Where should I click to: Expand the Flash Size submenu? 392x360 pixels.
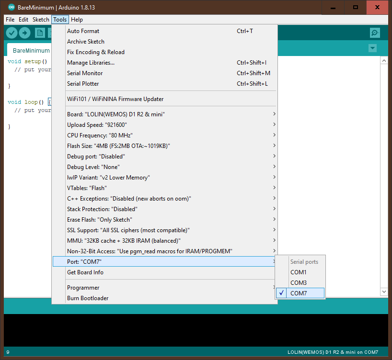(164, 146)
